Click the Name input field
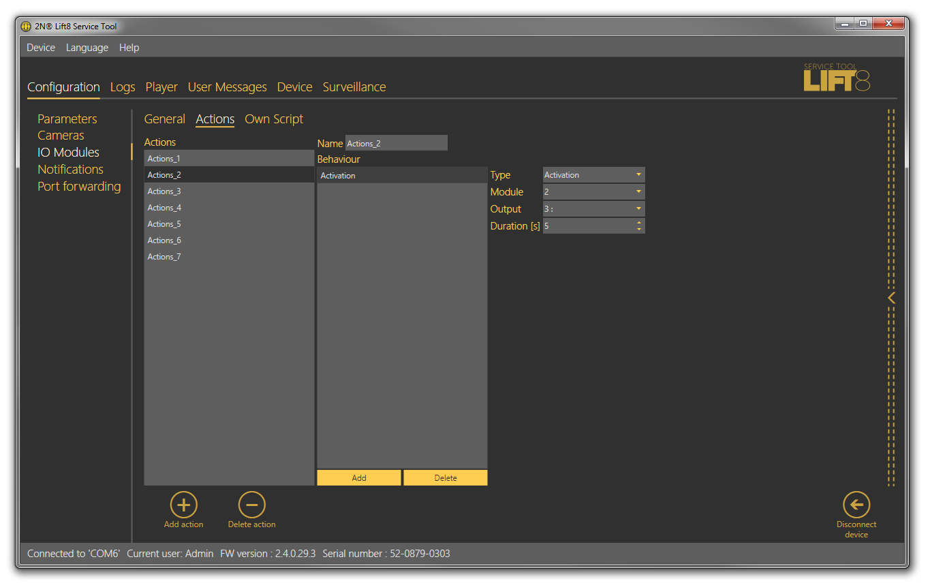Image resolution: width=928 pixels, height=583 pixels. (x=396, y=144)
